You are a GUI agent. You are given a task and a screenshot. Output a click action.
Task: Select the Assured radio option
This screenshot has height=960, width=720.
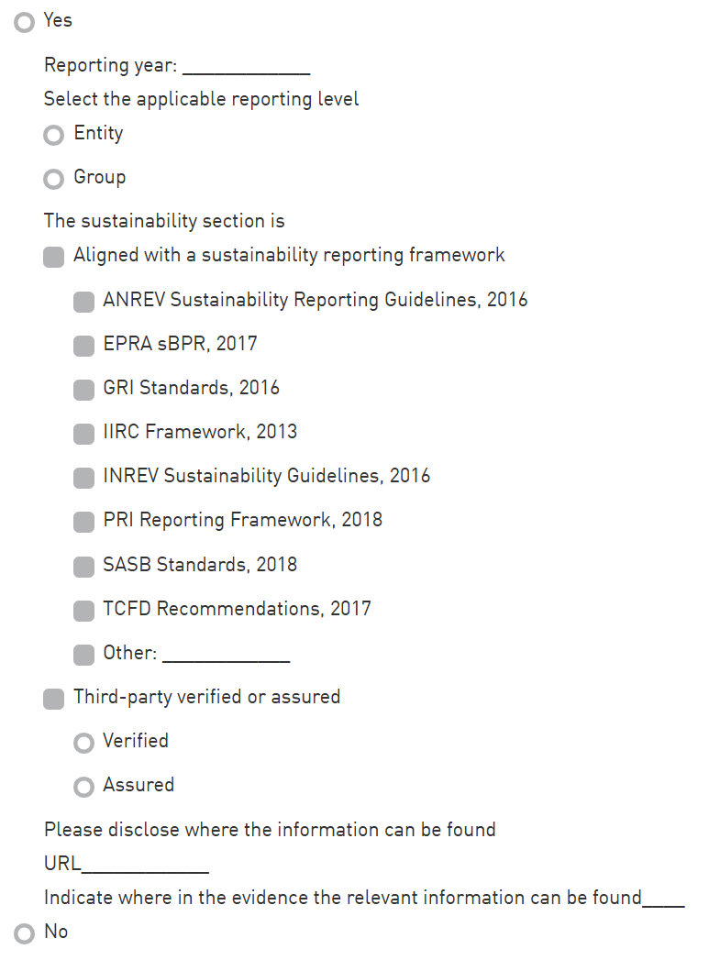click(84, 787)
